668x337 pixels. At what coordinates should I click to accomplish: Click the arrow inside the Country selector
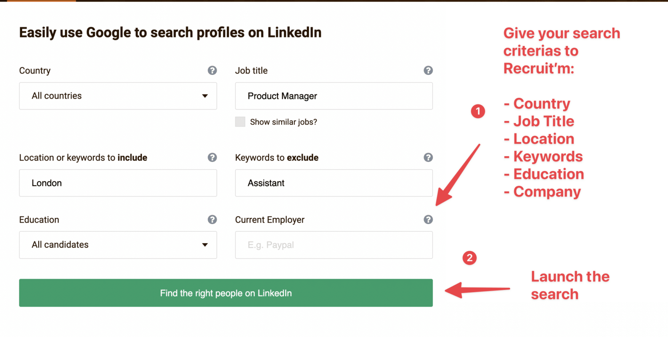204,96
